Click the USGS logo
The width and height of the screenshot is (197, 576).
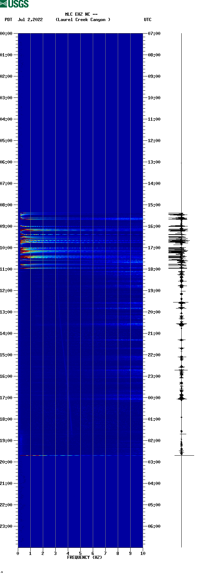(14, 4)
